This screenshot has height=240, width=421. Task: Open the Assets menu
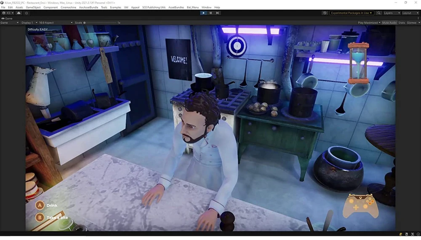click(19, 8)
